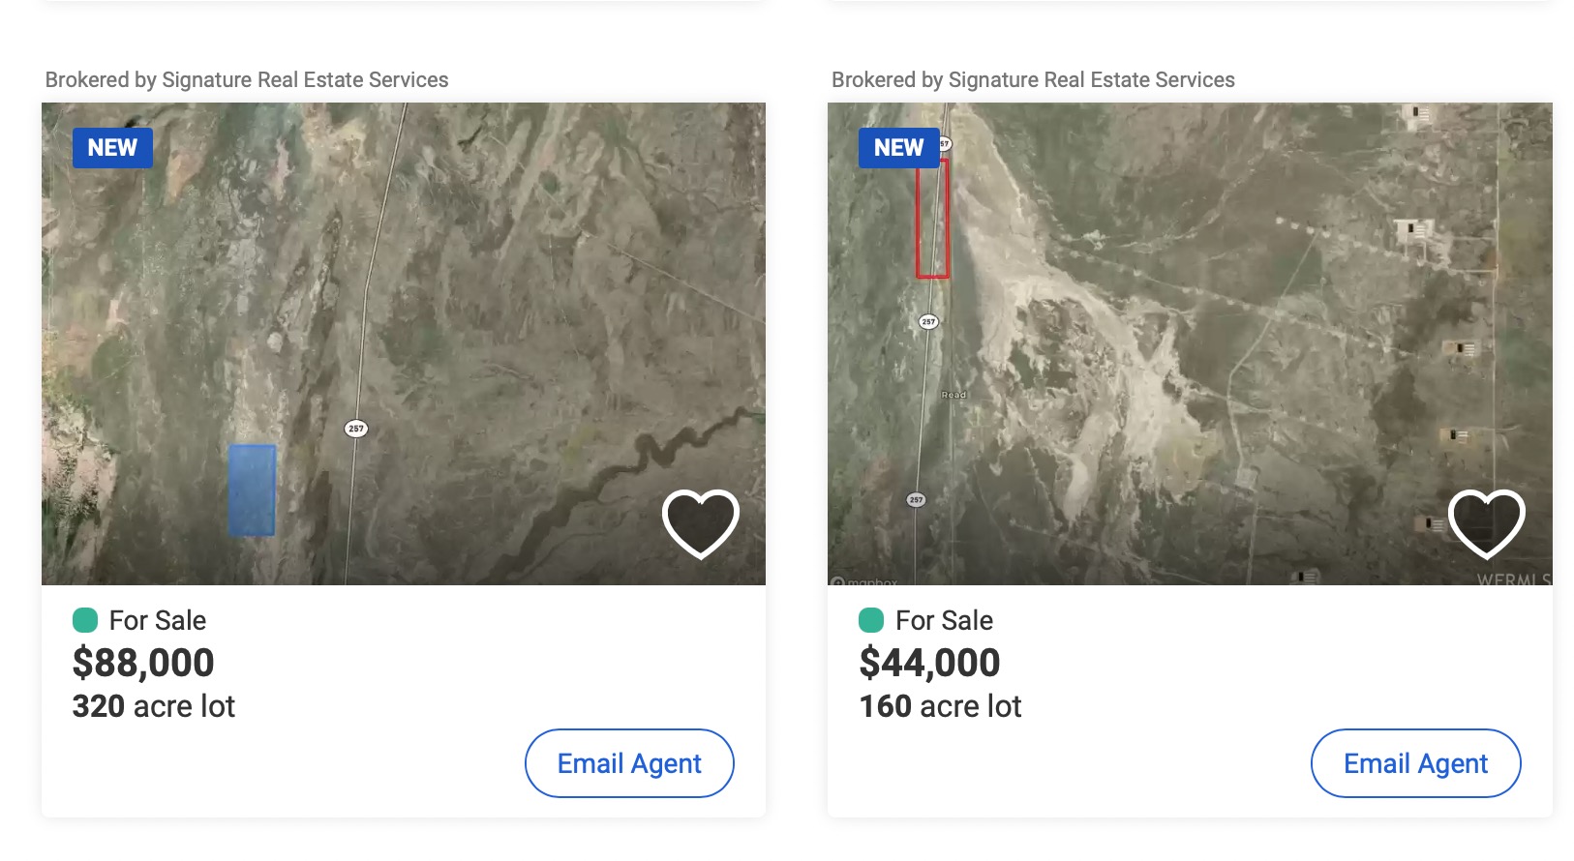Click the green For Sale dot at $88,000
The width and height of the screenshot is (1574, 861).
[85, 620]
